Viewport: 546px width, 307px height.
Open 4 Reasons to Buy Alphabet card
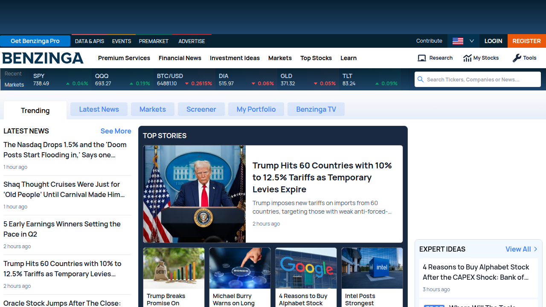tap(303, 299)
